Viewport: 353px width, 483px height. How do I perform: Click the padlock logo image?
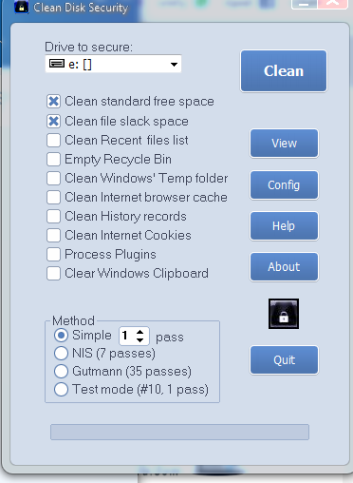tap(284, 314)
